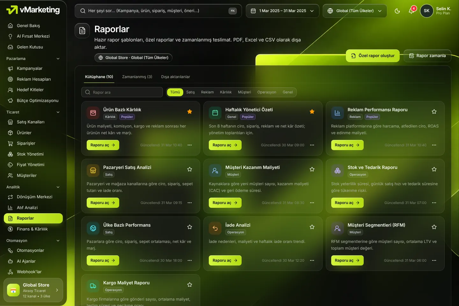Open Global Store switcher in sidebar
This screenshot has width=459, height=306.
click(33, 290)
